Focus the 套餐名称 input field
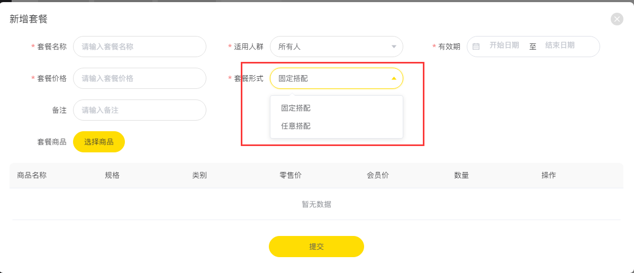This screenshot has width=634, height=273. pos(140,47)
